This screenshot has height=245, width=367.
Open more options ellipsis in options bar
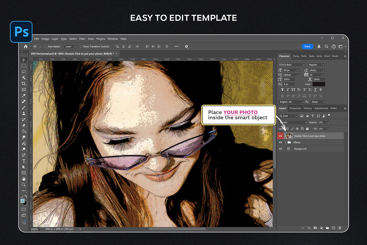click(177, 47)
